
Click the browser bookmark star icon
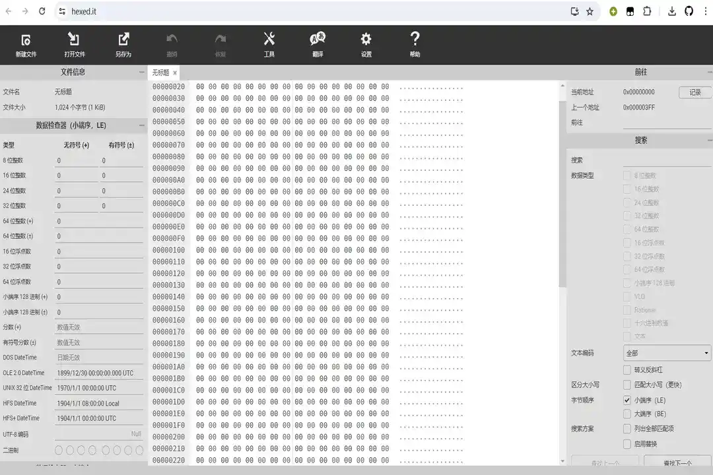click(x=590, y=11)
